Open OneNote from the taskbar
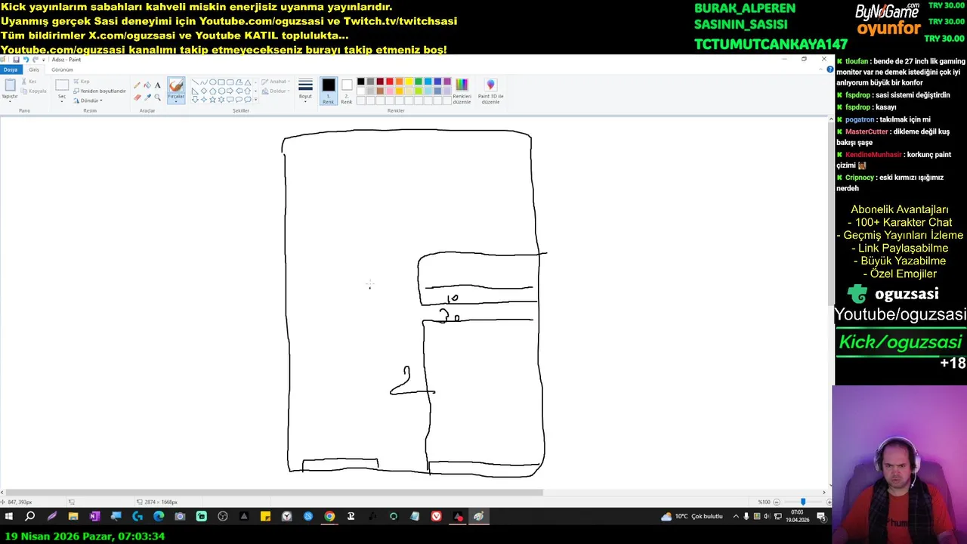The image size is (967, 544). [x=94, y=517]
